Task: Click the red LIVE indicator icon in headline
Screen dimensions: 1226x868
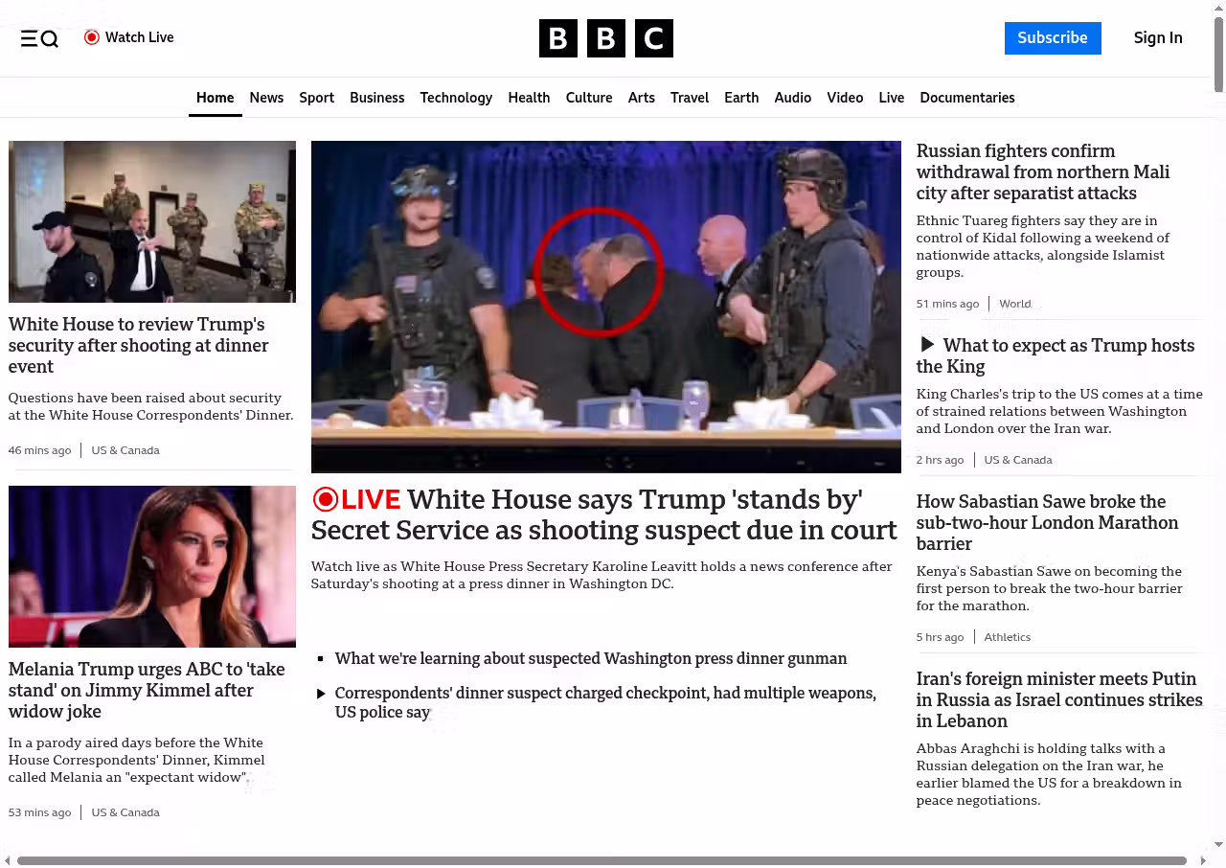Action: (326, 499)
